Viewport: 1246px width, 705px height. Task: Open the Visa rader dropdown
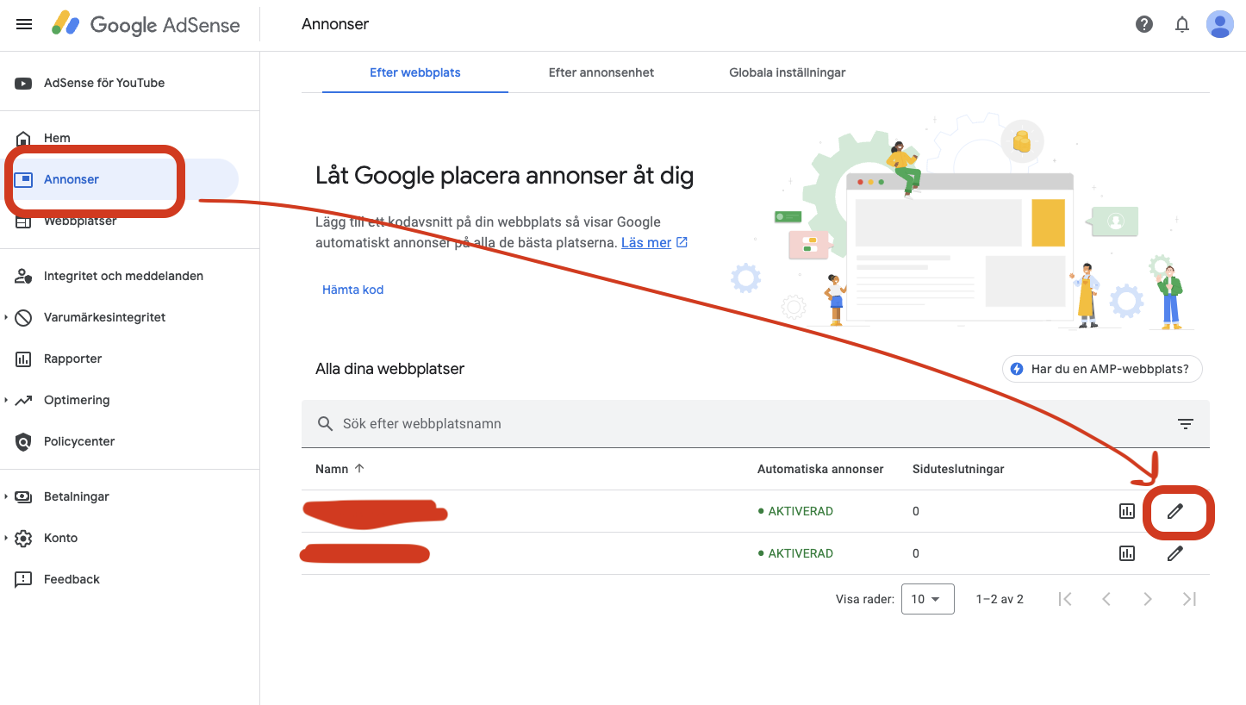[x=927, y=599]
